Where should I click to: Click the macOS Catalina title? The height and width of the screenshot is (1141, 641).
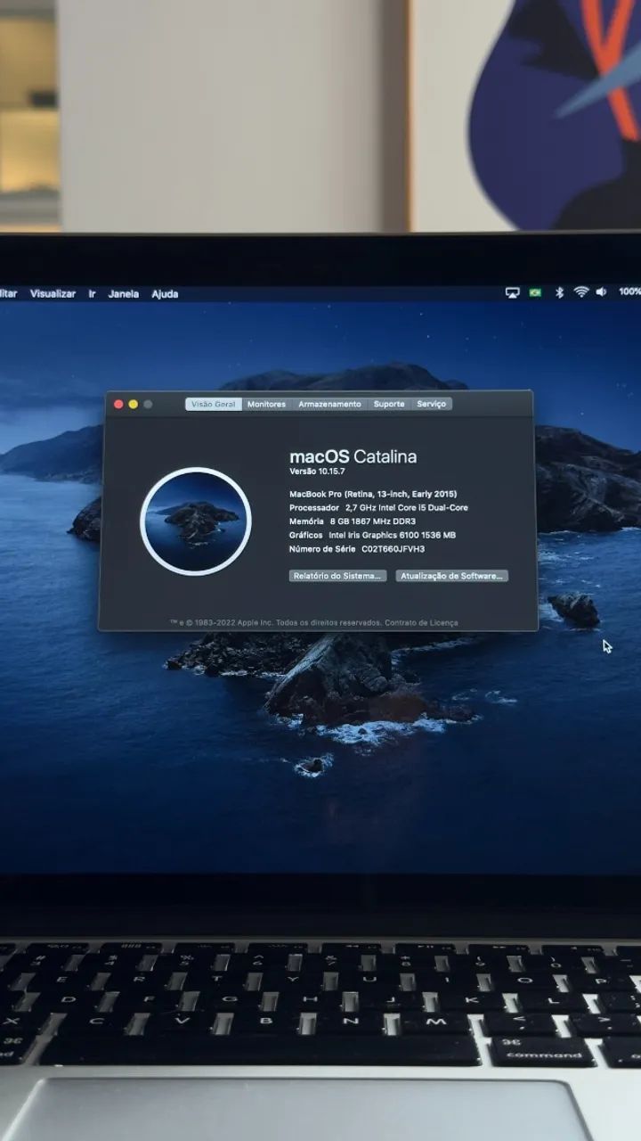(x=353, y=456)
